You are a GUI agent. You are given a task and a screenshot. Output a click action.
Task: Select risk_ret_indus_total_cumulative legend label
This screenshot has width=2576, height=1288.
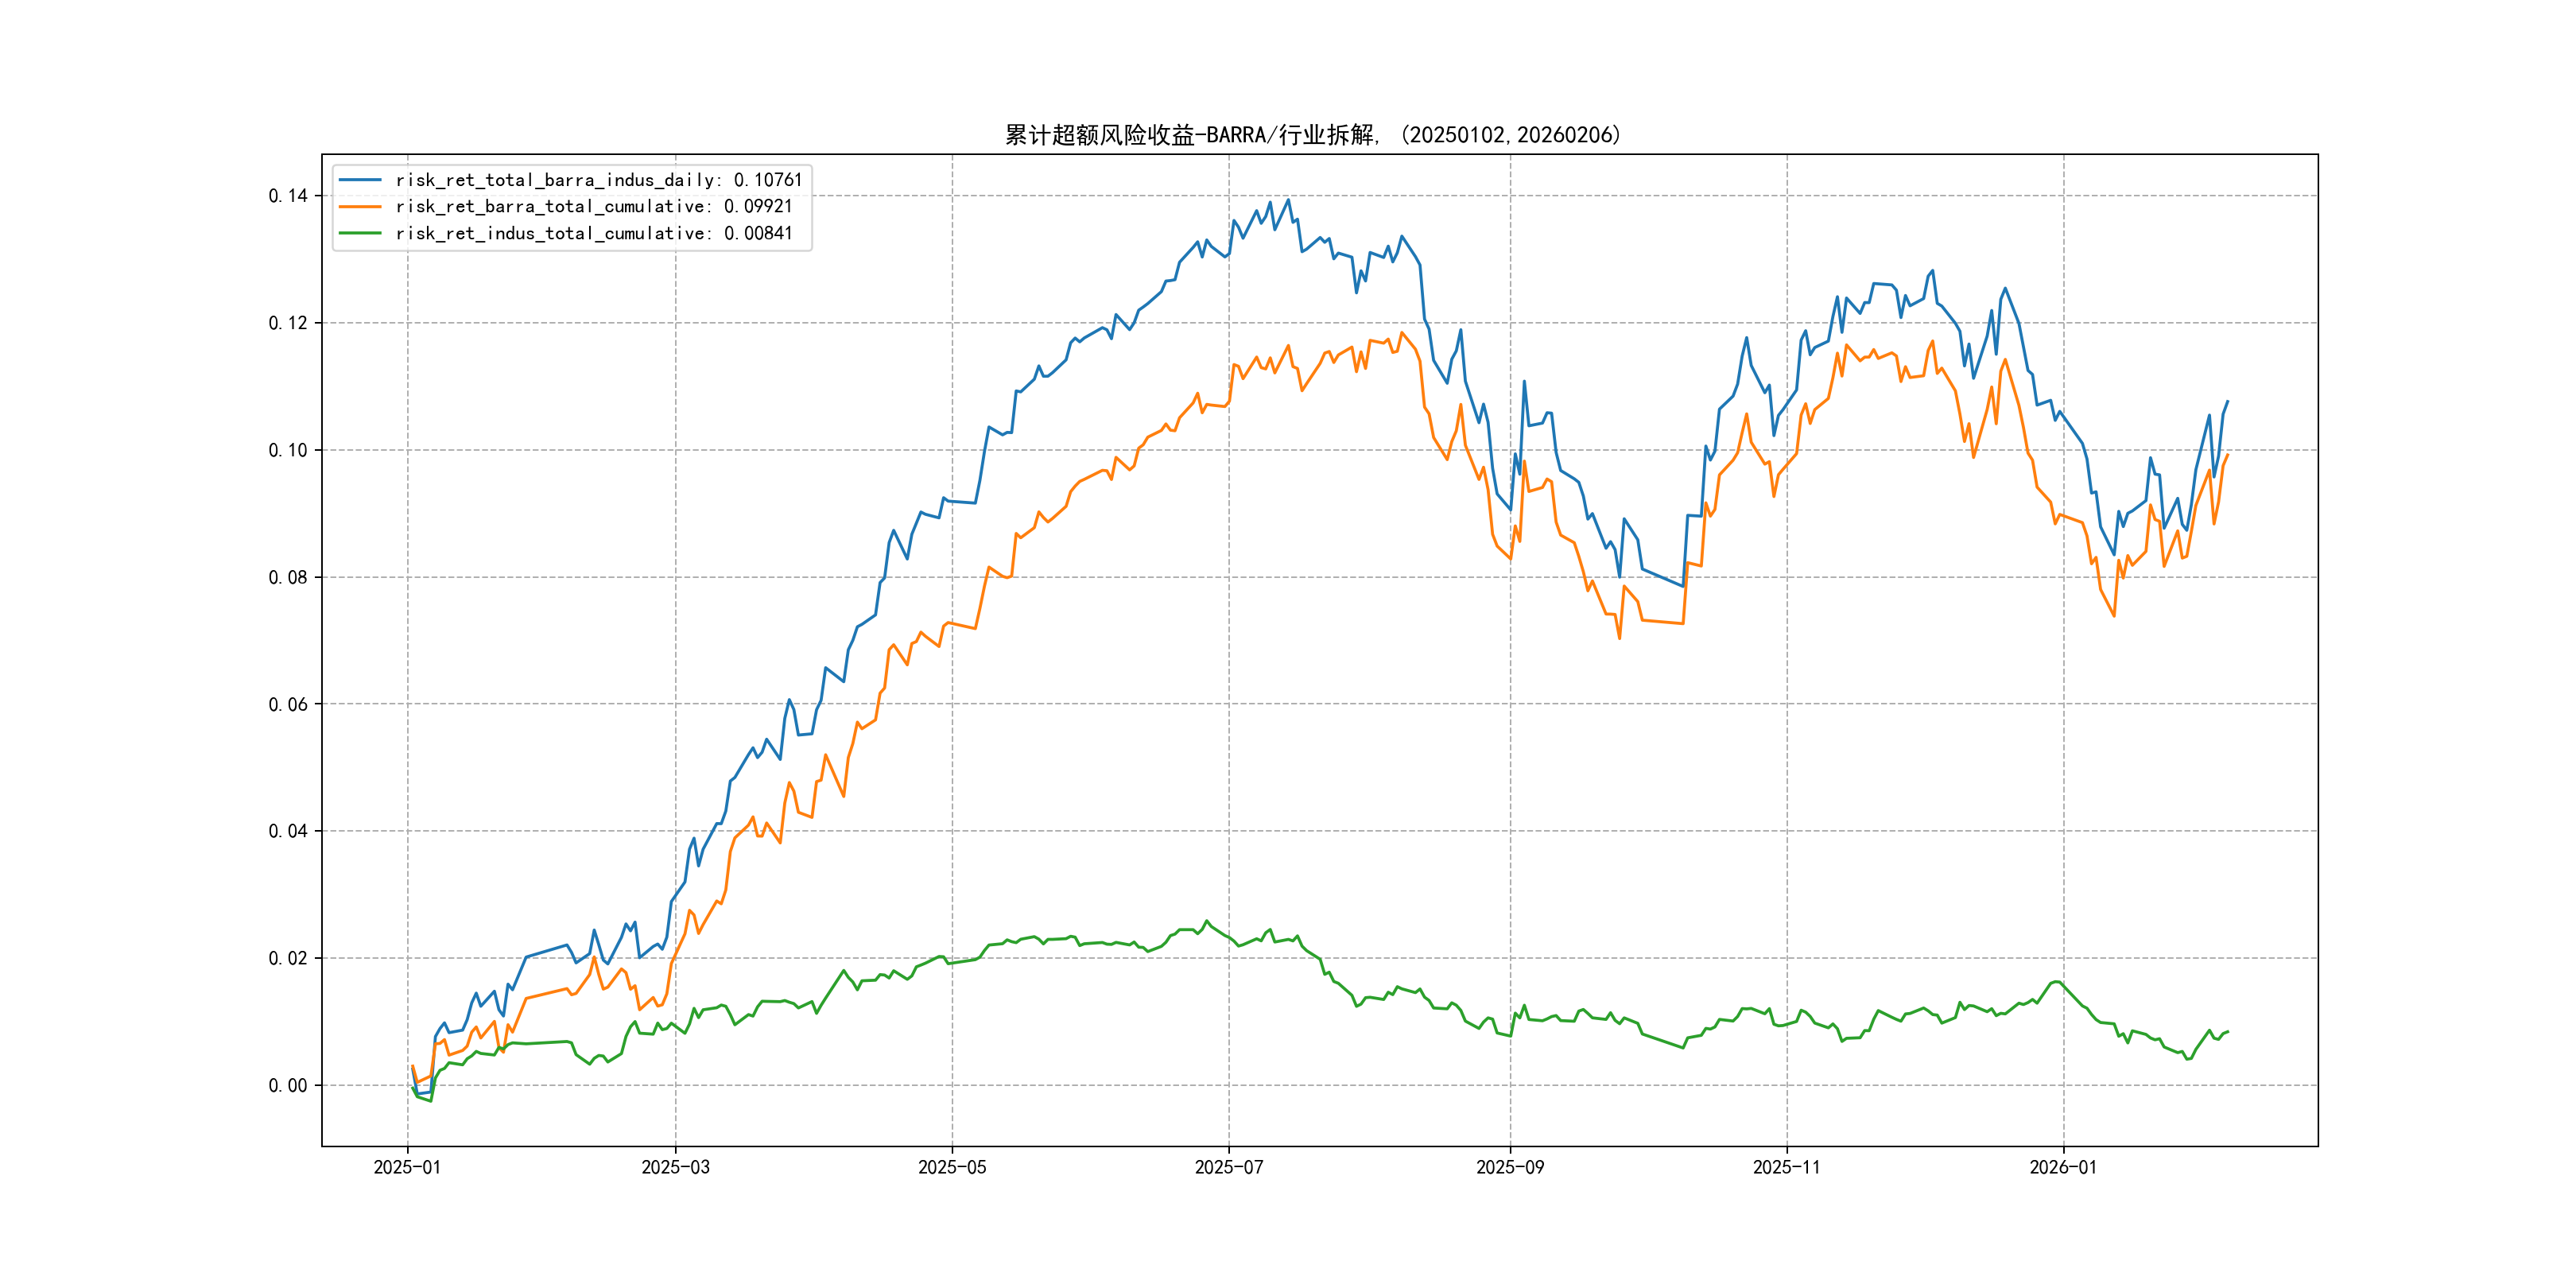coord(593,233)
